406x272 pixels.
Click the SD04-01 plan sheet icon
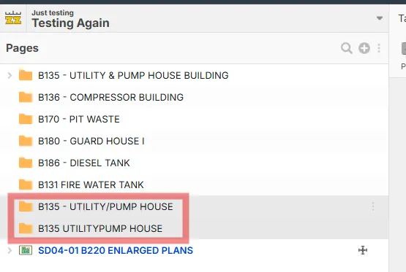26,250
